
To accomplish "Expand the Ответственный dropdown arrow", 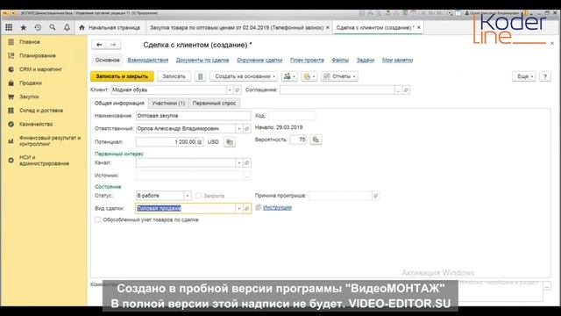I will [239, 129].
